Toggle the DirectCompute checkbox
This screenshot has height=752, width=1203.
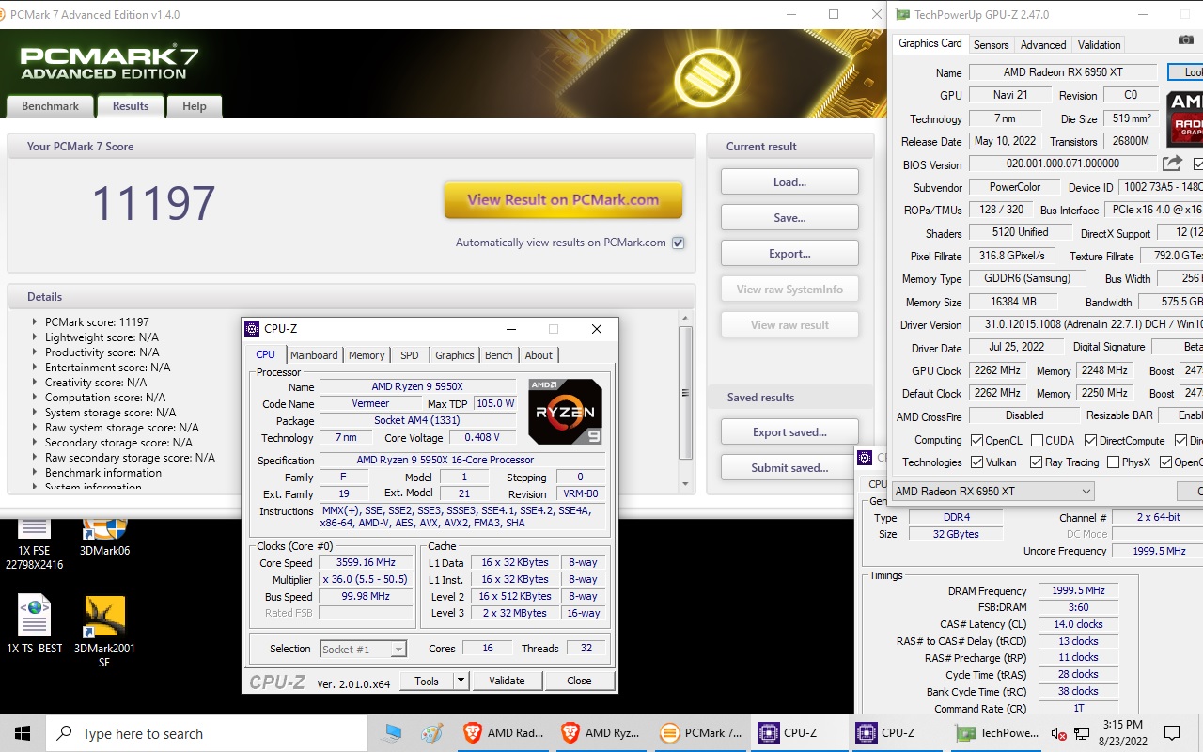[1090, 440]
